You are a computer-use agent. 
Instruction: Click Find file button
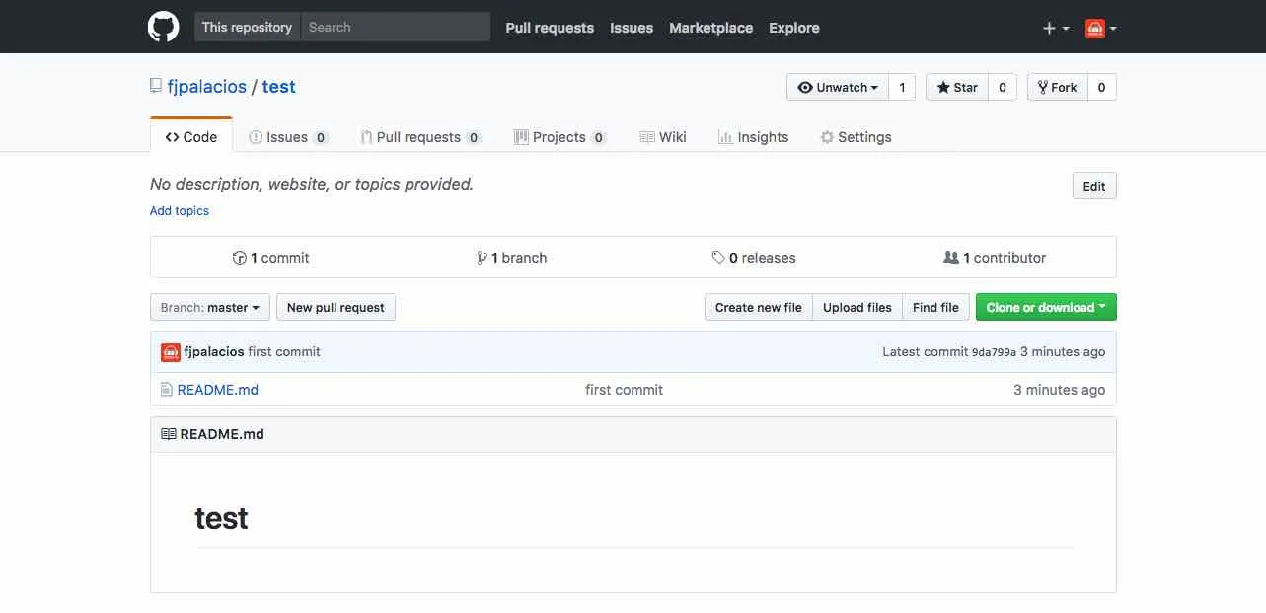coord(935,307)
